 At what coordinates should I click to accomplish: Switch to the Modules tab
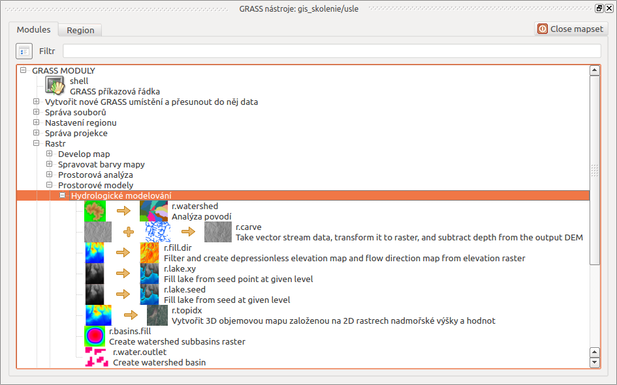[33, 29]
